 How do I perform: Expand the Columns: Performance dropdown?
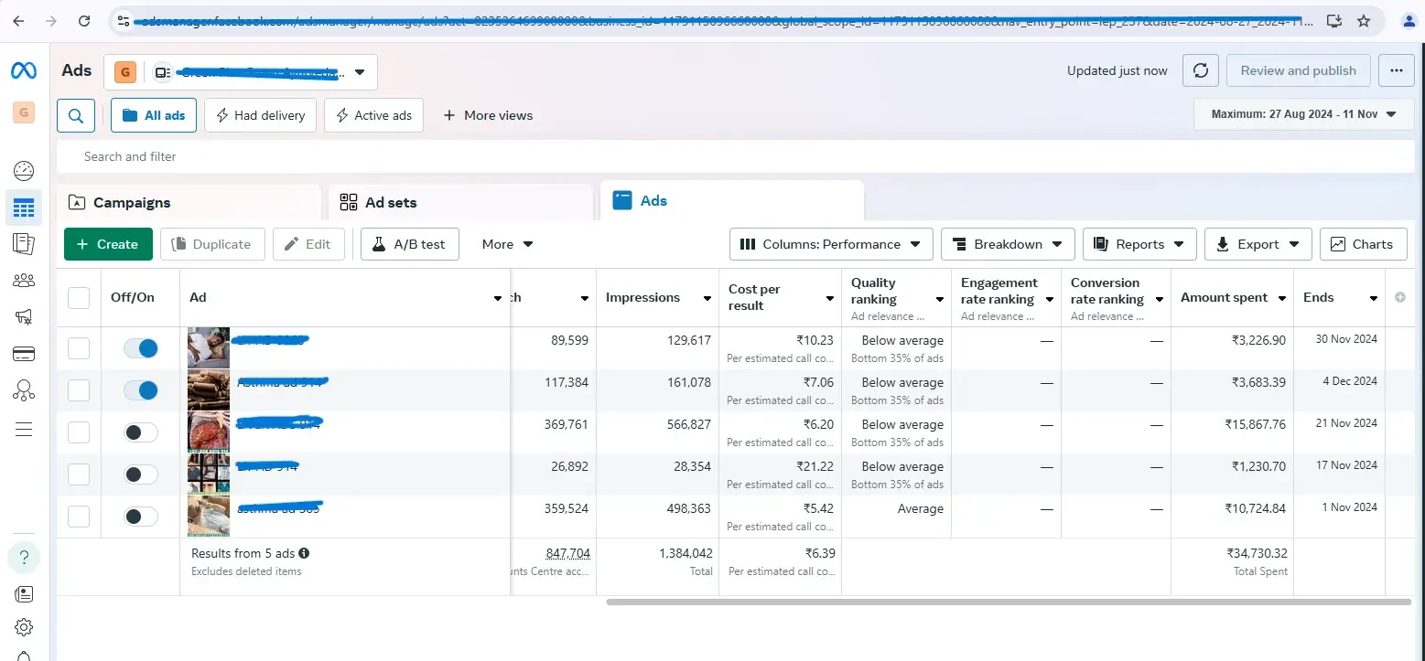[831, 244]
